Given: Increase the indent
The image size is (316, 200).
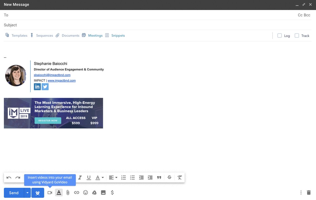Looking at the screenshot, I should tap(150, 178).
